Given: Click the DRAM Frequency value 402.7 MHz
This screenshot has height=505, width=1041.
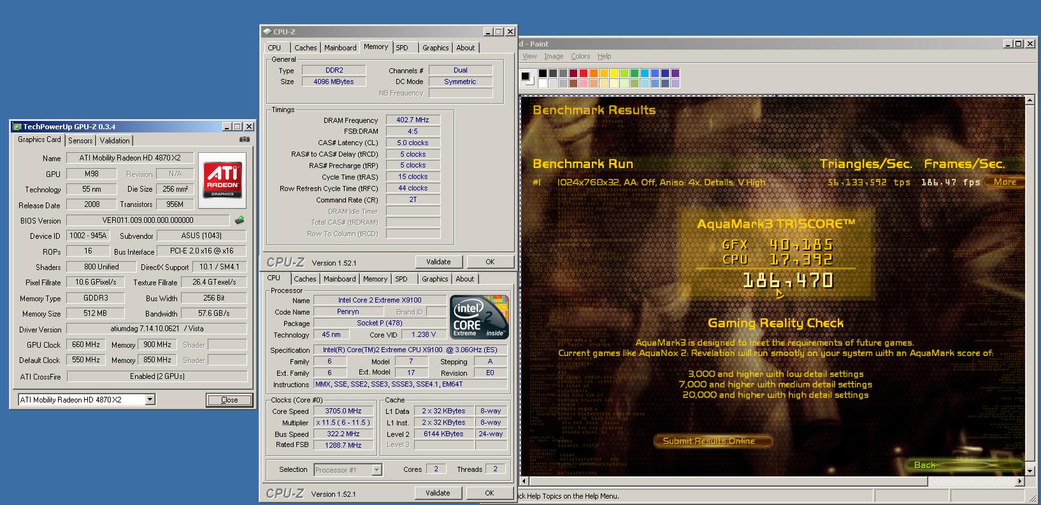Looking at the screenshot, I should 413,120.
